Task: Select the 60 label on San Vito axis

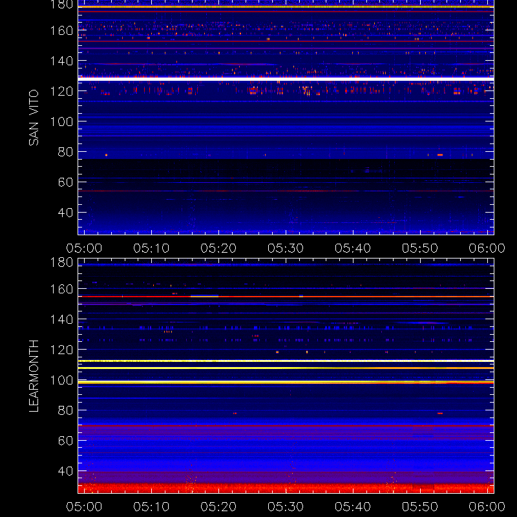Action: click(x=65, y=182)
